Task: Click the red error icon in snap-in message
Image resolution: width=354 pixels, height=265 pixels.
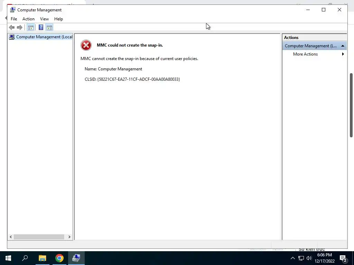Action: click(x=86, y=45)
